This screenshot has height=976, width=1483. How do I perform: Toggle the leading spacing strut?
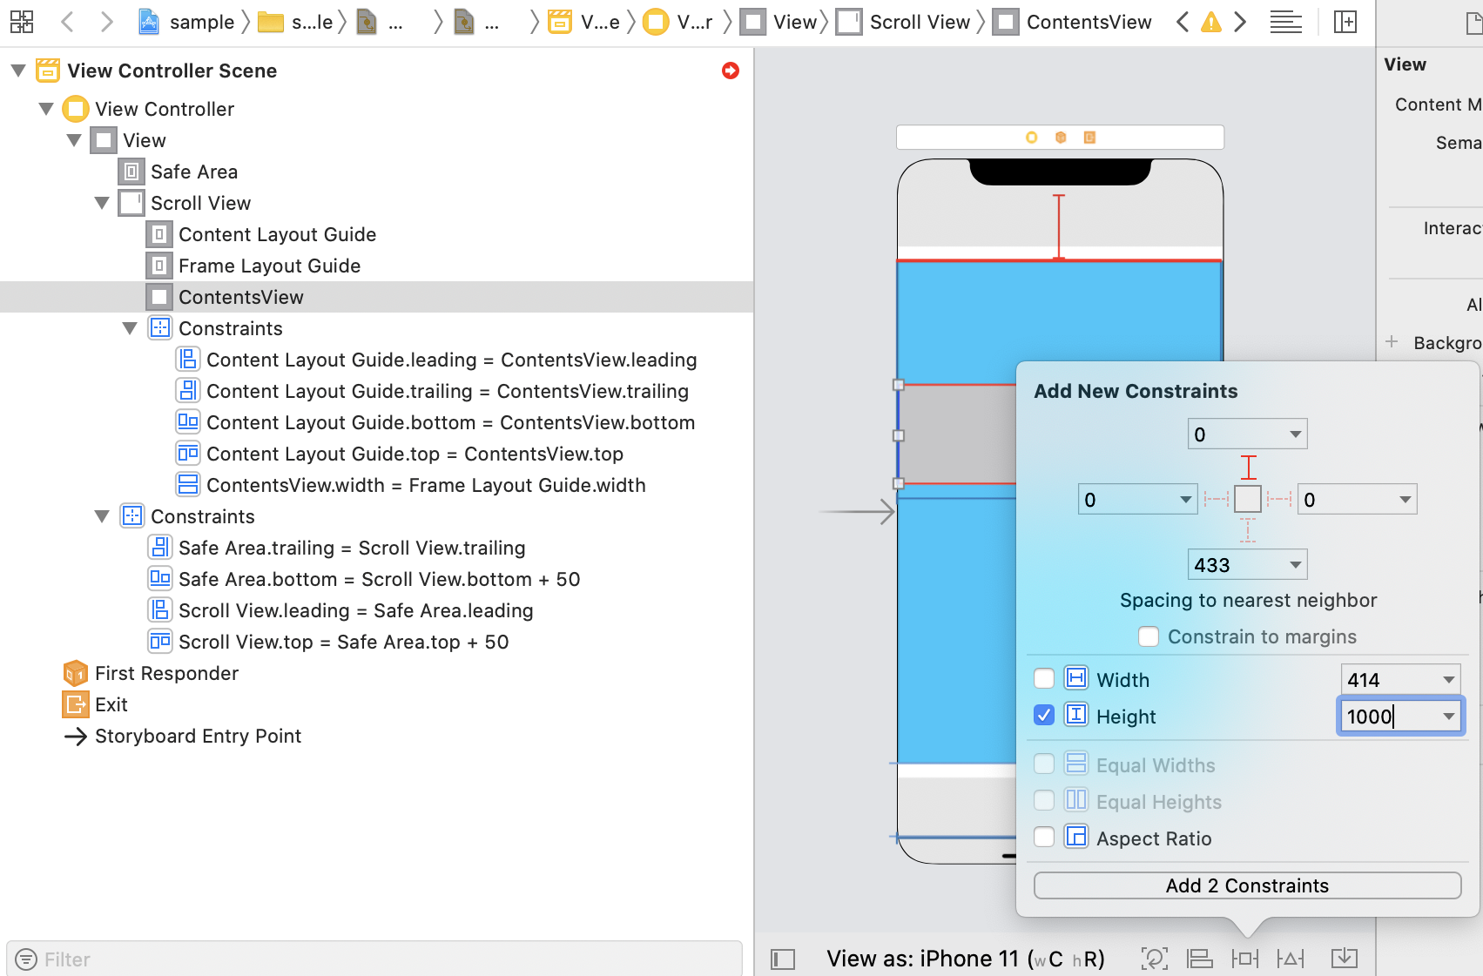[1217, 499]
